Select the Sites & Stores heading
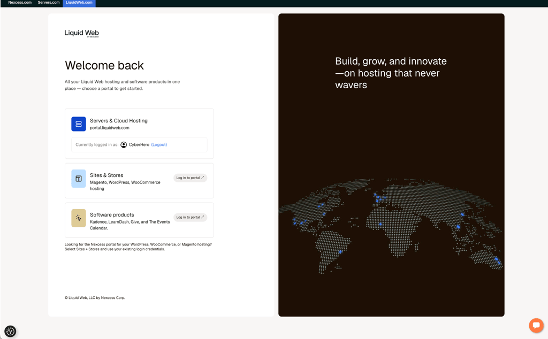Viewport: 548px width, 339px height. click(x=106, y=175)
